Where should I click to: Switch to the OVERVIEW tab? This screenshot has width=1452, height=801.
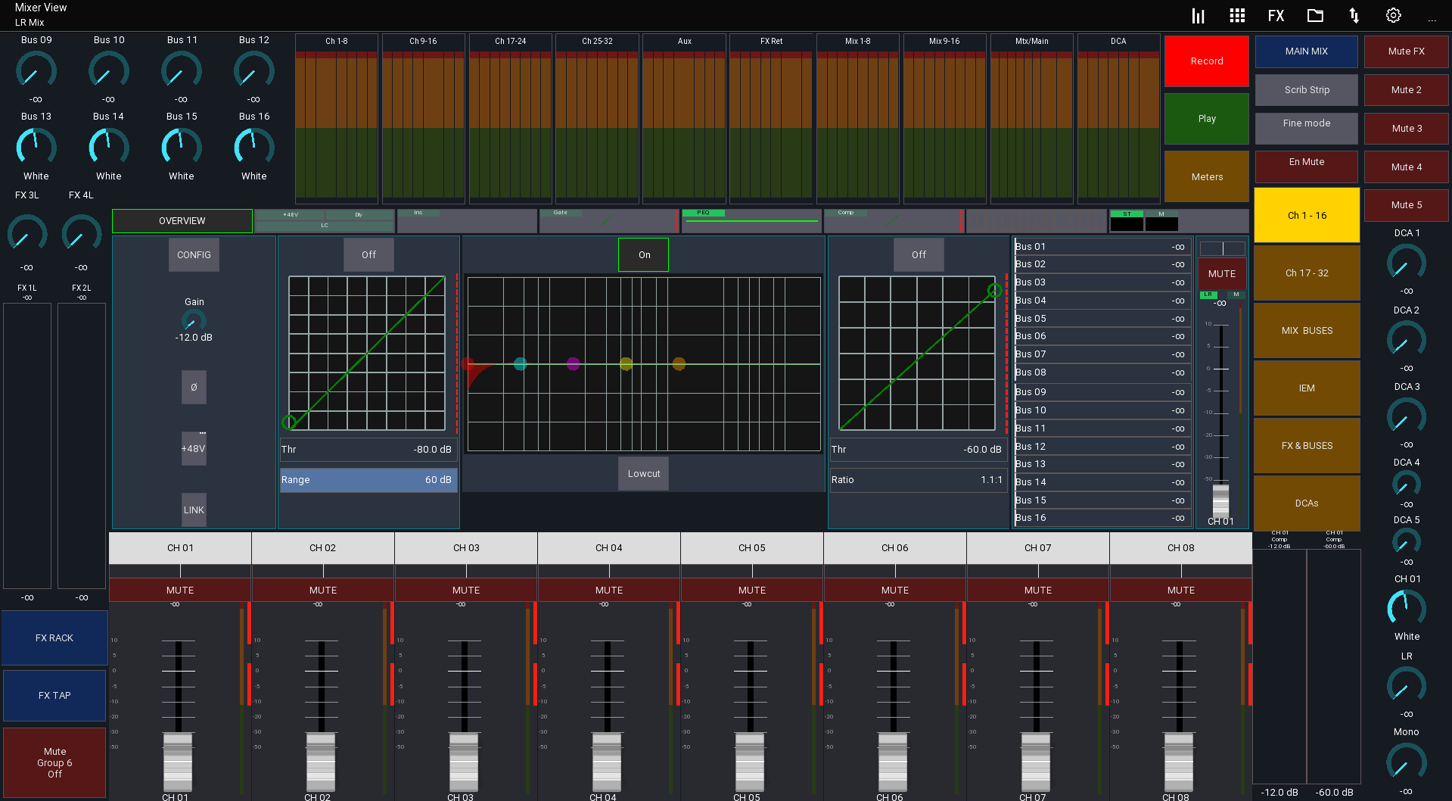coord(182,221)
